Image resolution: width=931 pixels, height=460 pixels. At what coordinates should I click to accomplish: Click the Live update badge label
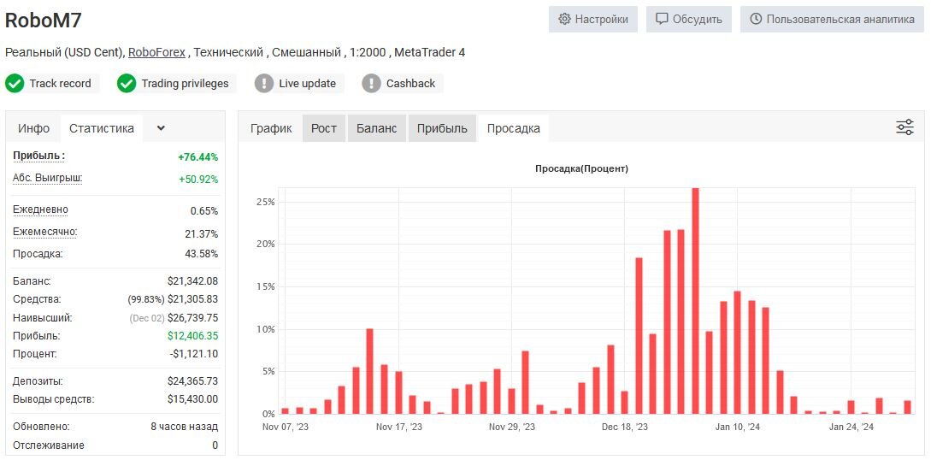tap(308, 84)
